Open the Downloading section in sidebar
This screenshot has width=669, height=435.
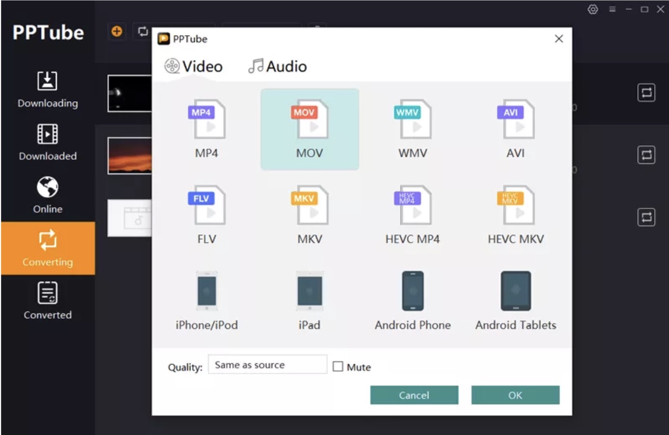[x=48, y=90]
